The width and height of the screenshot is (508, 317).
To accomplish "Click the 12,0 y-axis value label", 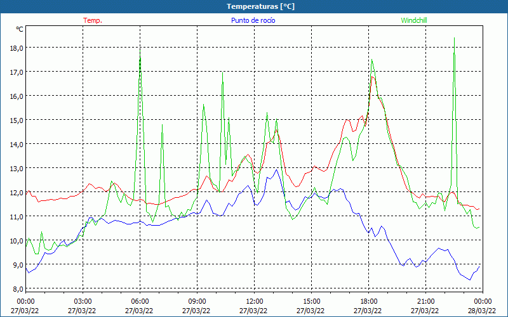I will pos(15,192).
